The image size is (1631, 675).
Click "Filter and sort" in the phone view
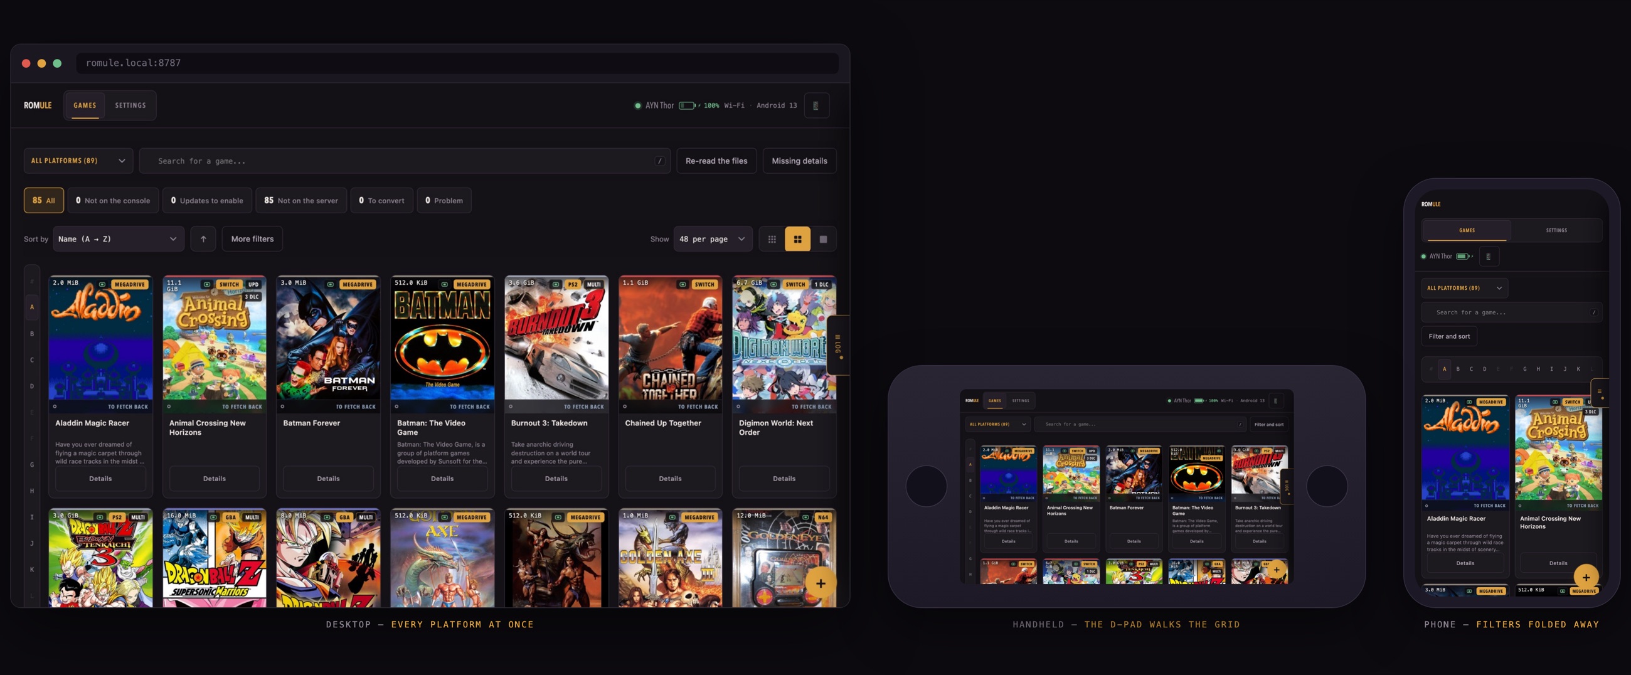click(x=1449, y=336)
